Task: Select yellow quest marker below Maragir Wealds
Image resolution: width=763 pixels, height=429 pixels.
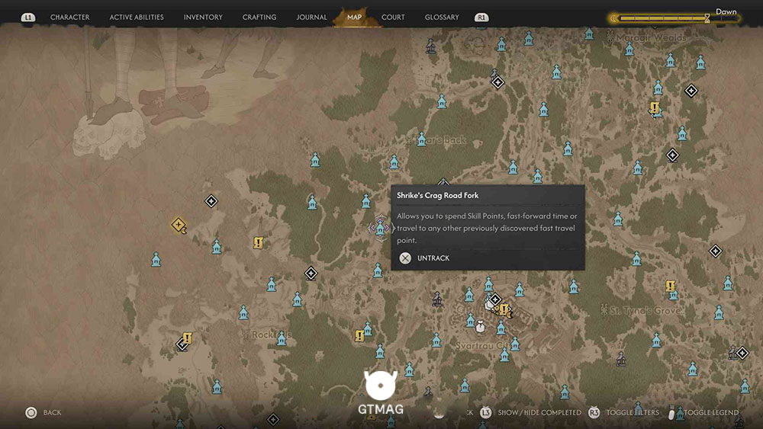Action: pos(655,107)
